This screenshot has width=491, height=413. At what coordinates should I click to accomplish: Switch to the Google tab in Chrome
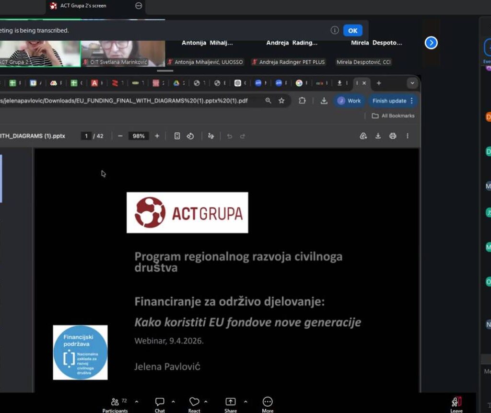(x=300, y=83)
